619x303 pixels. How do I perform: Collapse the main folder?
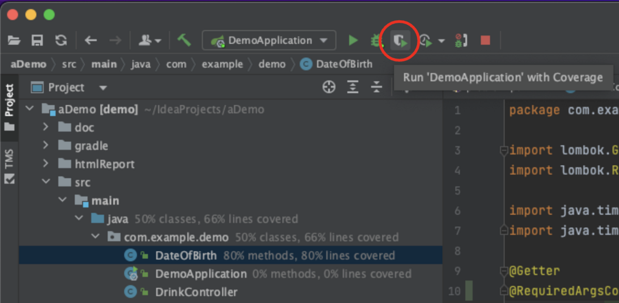click(62, 200)
